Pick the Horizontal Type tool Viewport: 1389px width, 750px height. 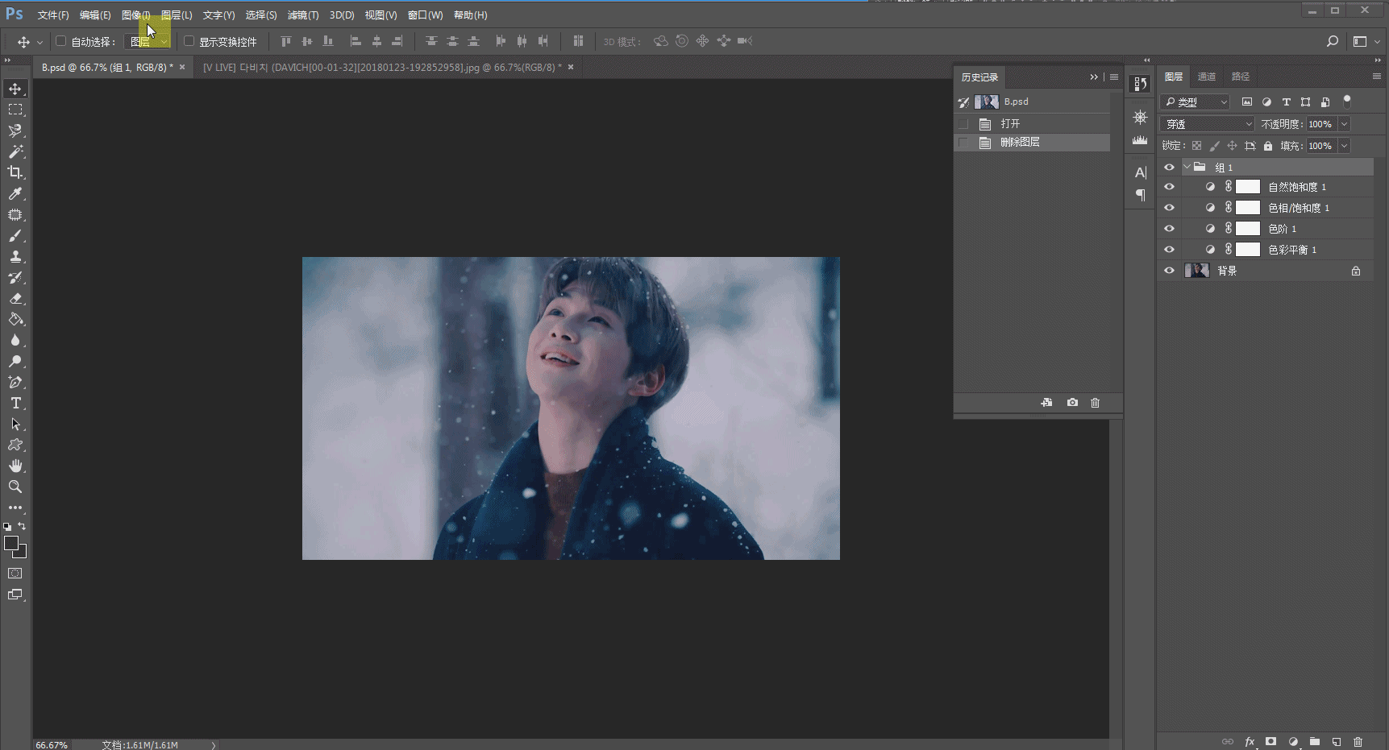click(15, 403)
